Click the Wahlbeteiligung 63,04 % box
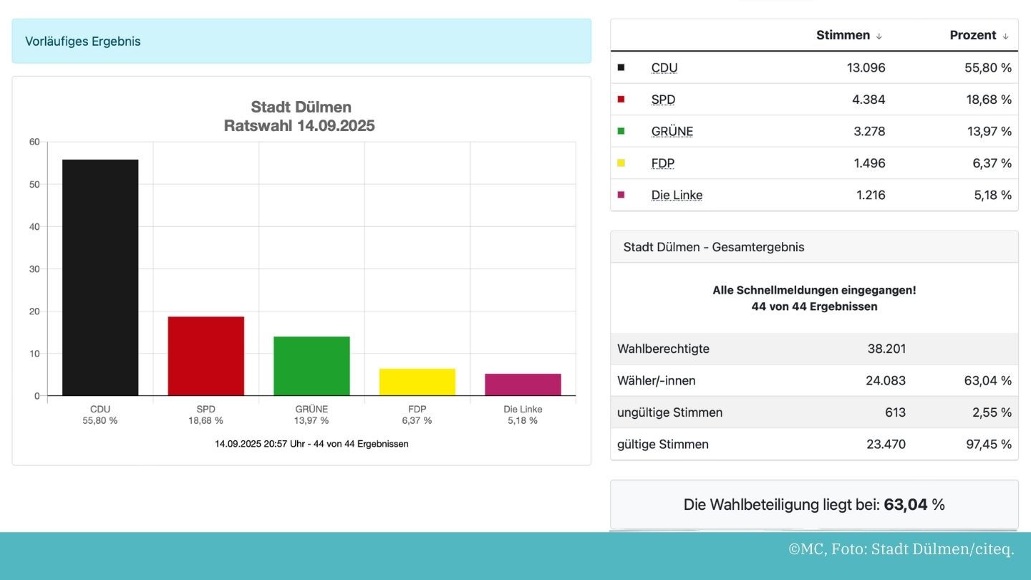Image resolution: width=1031 pixels, height=580 pixels. coord(814,505)
